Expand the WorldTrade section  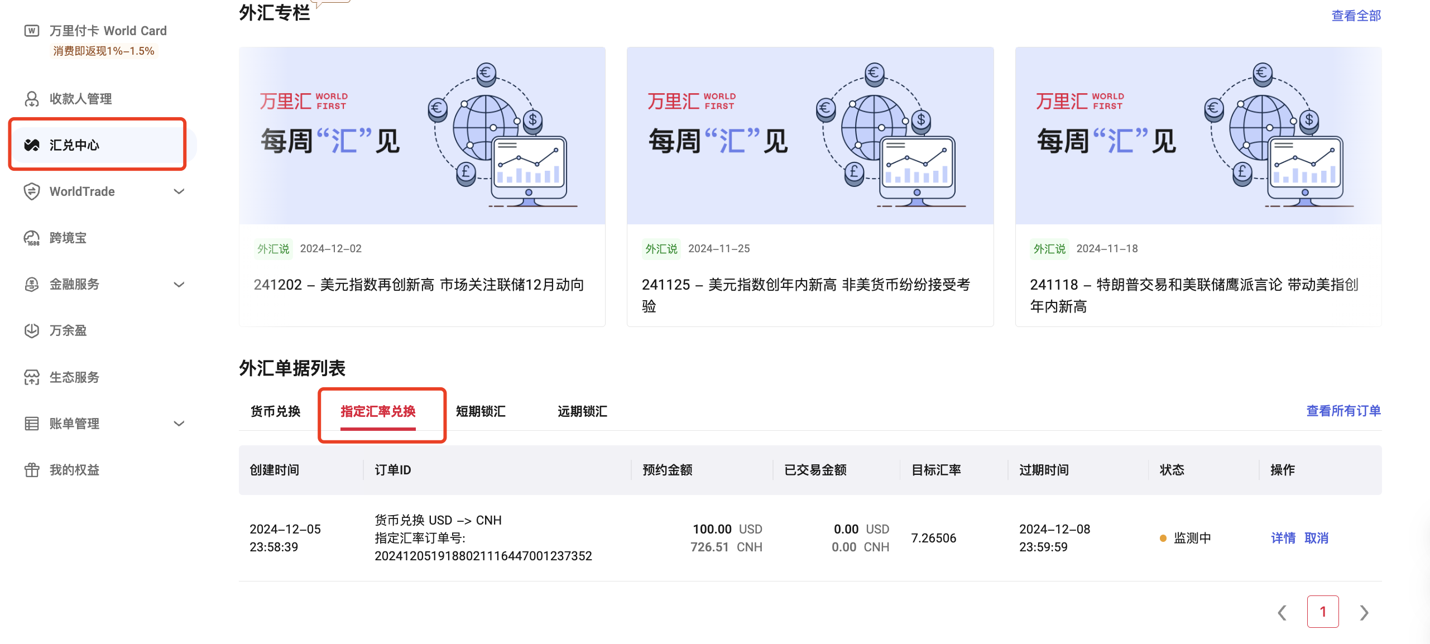179,191
